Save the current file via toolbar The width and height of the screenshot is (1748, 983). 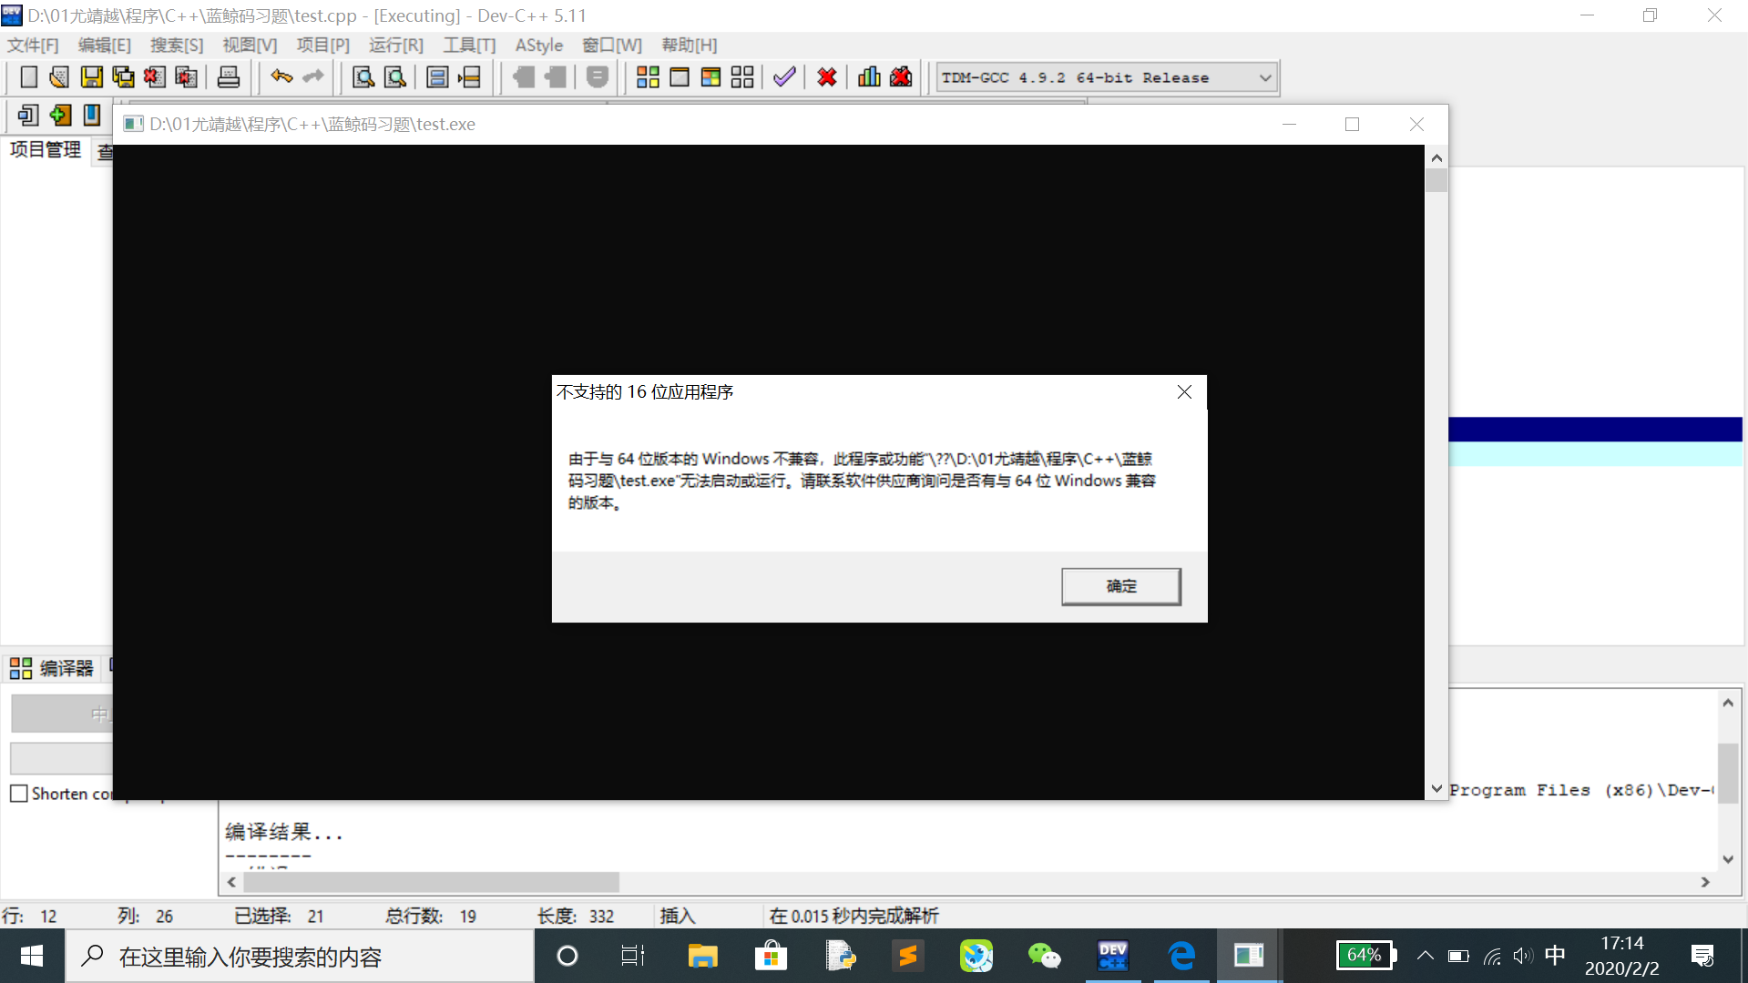(91, 77)
